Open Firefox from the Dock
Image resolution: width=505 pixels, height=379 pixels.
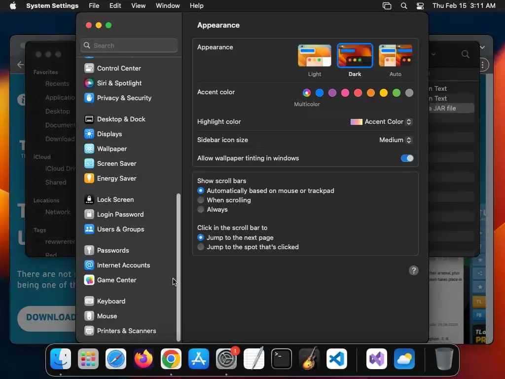coord(144,359)
